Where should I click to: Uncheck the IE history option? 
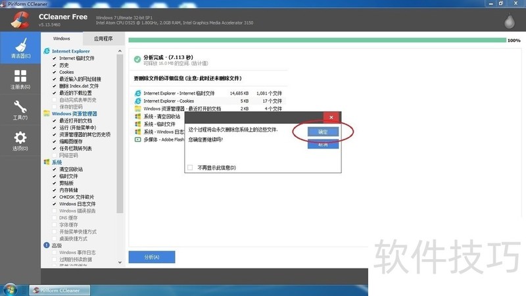point(55,65)
